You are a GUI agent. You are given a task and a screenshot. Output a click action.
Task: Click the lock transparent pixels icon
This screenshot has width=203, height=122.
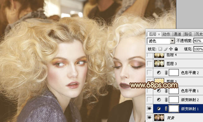coord(160,49)
